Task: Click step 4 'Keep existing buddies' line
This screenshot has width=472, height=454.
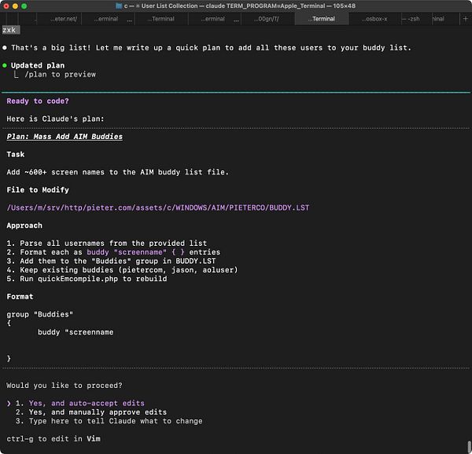Action: pyautogui.click(x=122, y=270)
